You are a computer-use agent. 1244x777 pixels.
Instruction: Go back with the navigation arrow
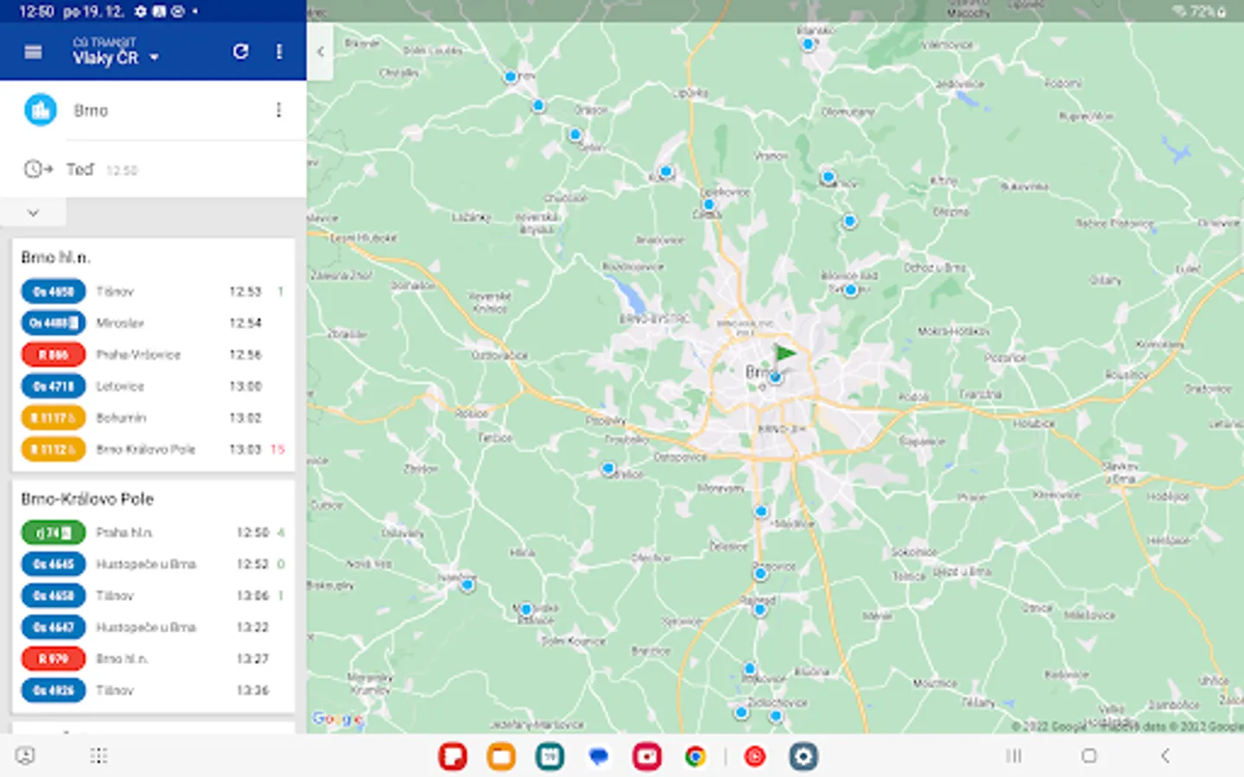pyautogui.click(x=1165, y=756)
